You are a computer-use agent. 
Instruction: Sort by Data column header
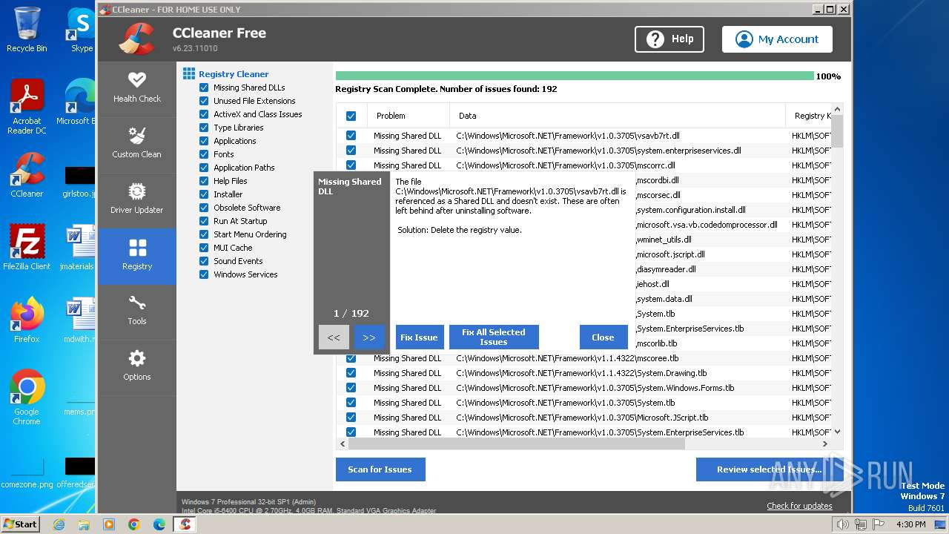(x=617, y=116)
